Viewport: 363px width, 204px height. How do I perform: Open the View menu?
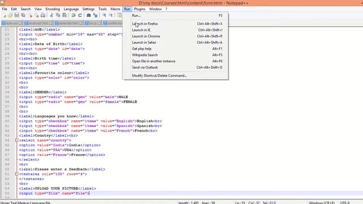(x=38, y=9)
